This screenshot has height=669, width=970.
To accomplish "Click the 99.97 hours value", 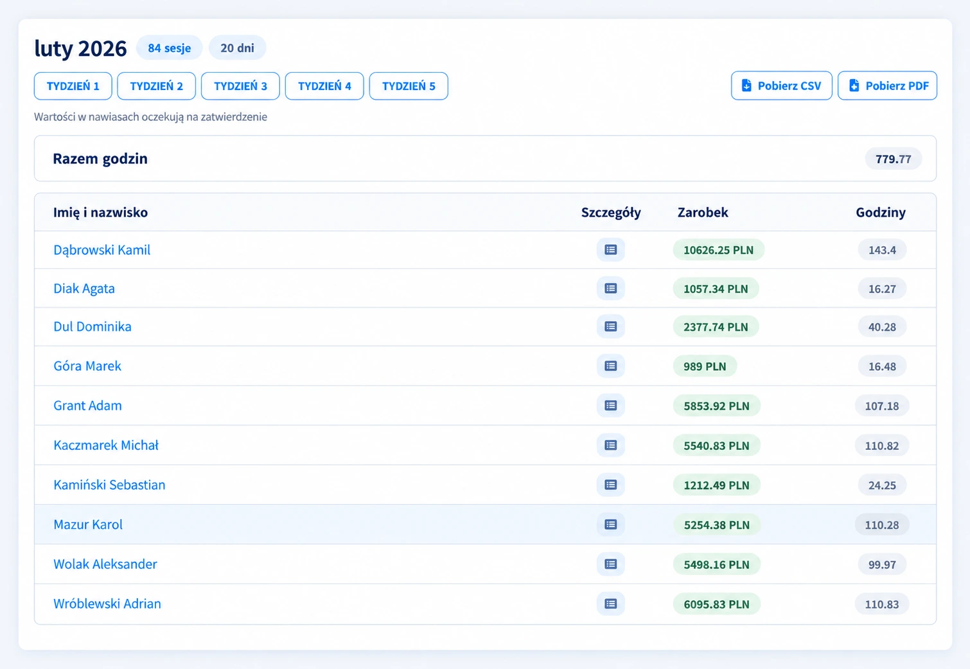I will 882,564.
